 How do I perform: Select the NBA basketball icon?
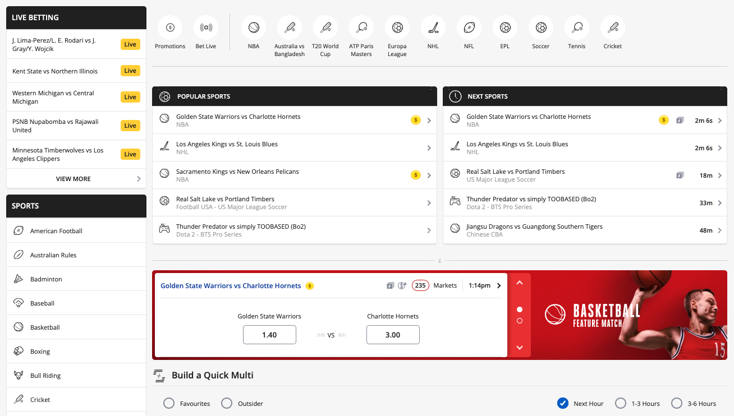254,27
